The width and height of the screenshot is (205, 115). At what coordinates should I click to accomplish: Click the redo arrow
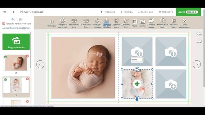(199, 42)
